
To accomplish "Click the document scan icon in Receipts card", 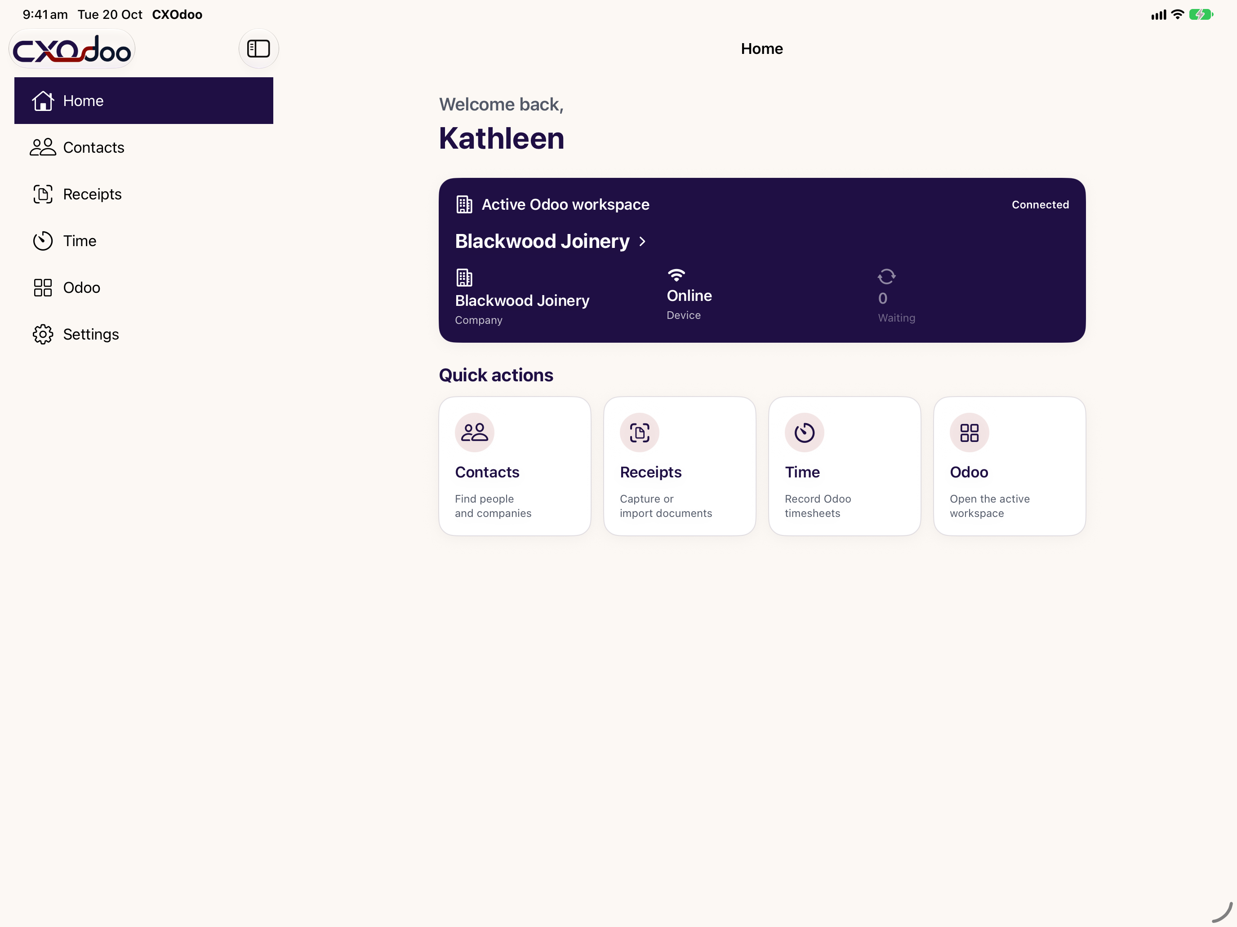I will pos(640,433).
